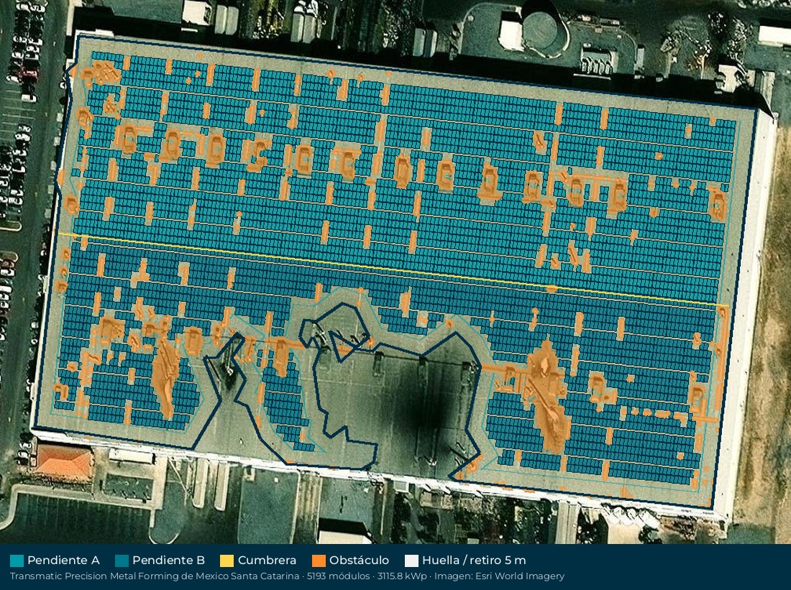
Task: Select the Huella / retiro 5 m label
Action: pos(474,561)
